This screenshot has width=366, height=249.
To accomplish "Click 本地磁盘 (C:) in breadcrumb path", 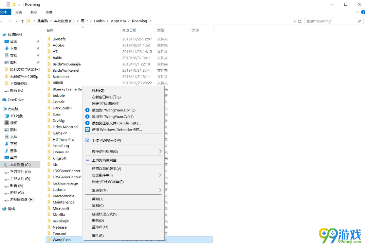I will click(64, 21).
